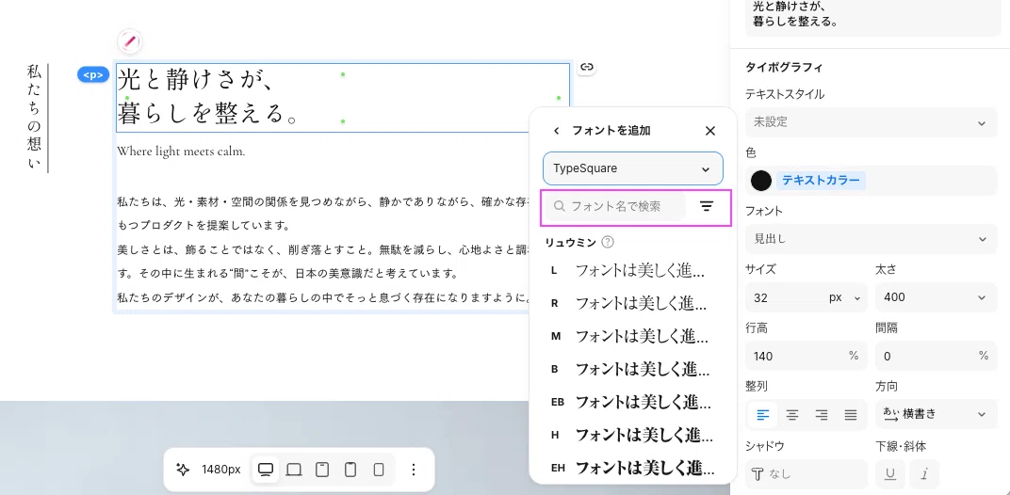Open the font filter icon
This screenshot has width=1010, height=495.
click(x=707, y=207)
